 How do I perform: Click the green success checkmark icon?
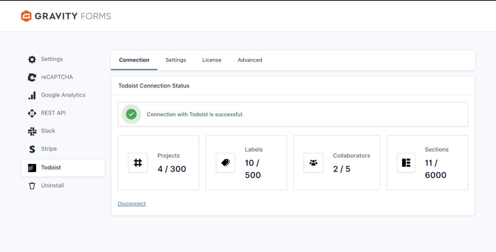pos(131,114)
